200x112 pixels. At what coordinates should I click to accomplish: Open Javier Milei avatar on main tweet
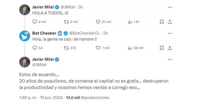pyautogui.click(x=25, y=62)
